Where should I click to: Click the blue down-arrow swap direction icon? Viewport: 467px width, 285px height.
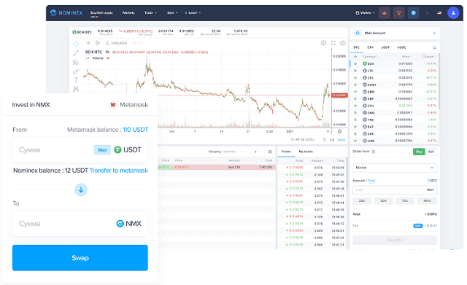[x=81, y=190]
